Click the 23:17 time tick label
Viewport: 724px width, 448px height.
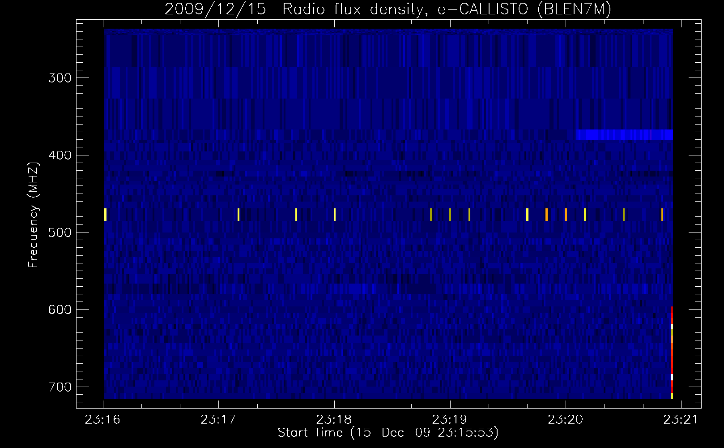click(218, 419)
